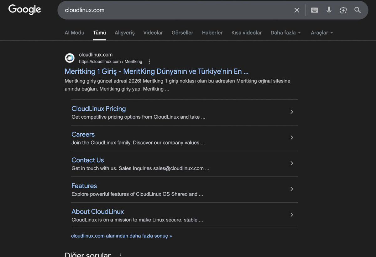Screen dimensions: 376x257
Task: Open the Haberler tab
Action: point(212,32)
